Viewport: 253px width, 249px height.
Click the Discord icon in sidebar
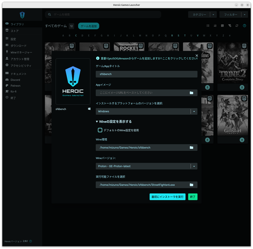coord(7,80)
